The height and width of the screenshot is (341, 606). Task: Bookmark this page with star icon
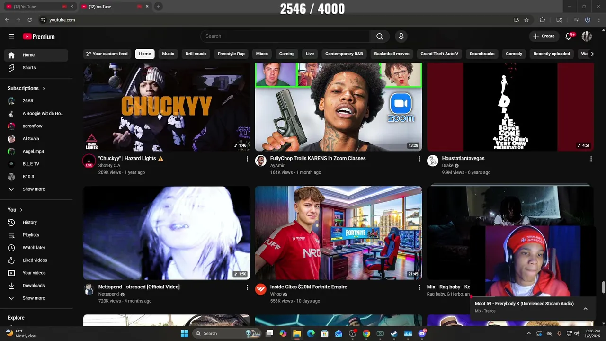click(526, 20)
